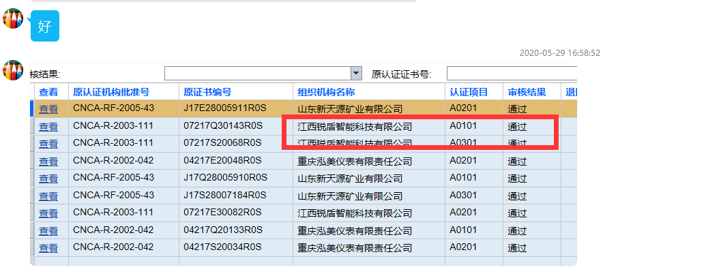Click A0101 in the 04217Q20133R0S row
The image size is (708, 278).
(463, 230)
